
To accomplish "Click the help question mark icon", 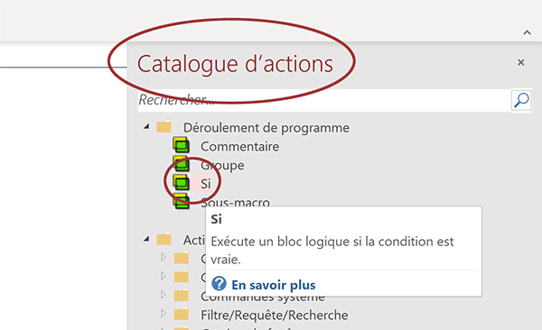I will (219, 284).
